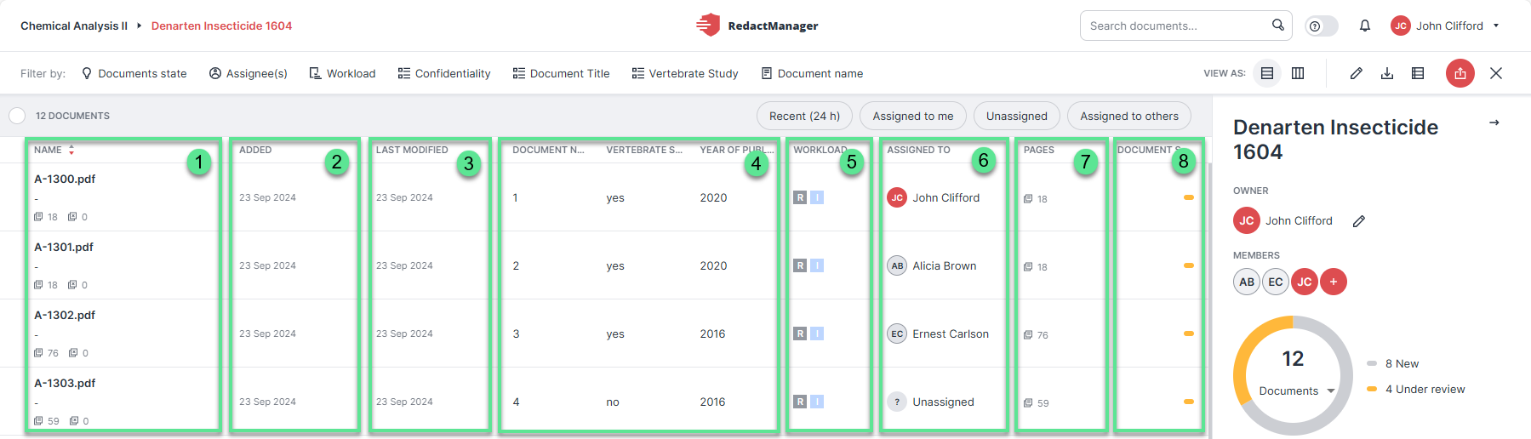The height and width of the screenshot is (439, 1531).
Task: Add a member with the plus button
Action: coord(1334,282)
